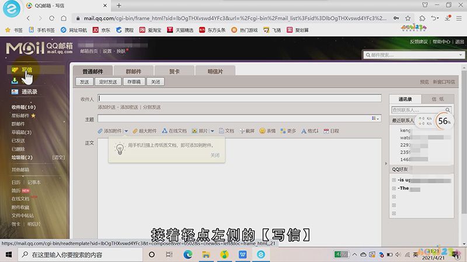
Task: Click the star next to 星标邮件
Action: point(33,115)
